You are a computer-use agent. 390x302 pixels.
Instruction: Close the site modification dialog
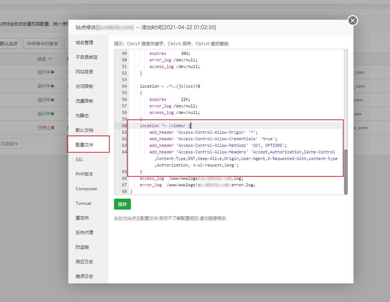(x=352, y=20)
